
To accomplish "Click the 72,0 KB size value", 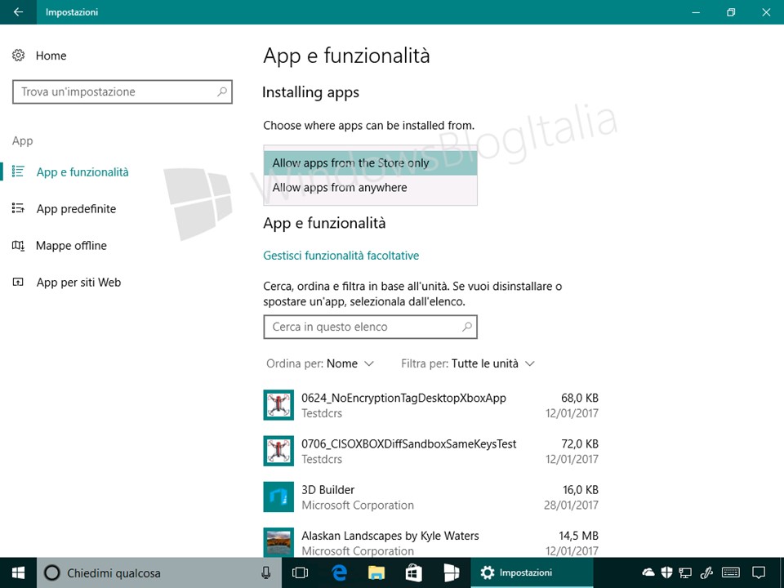I will pos(580,444).
